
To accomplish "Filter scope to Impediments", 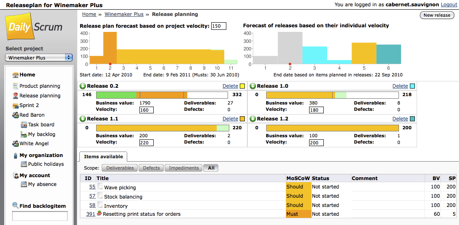I will pos(184,168).
